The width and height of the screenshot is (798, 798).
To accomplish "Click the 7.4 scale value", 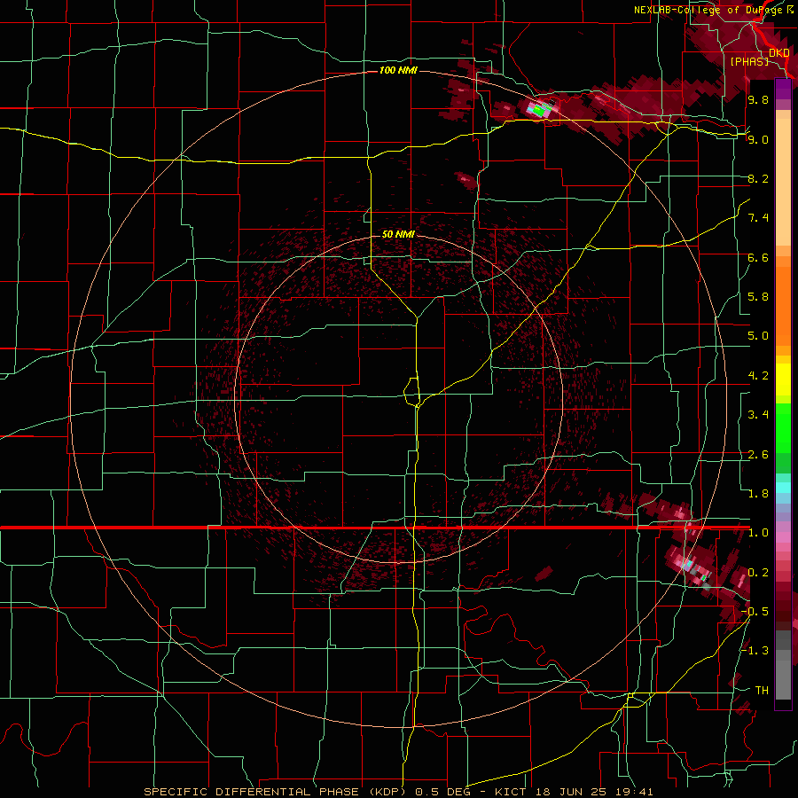I will [758, 218].
